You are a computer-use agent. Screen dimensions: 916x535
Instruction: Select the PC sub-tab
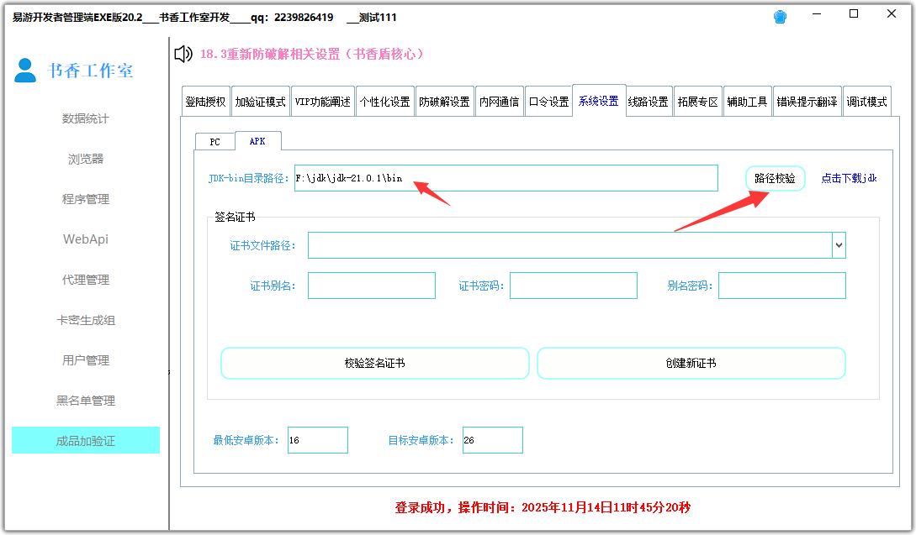(214, 142)
